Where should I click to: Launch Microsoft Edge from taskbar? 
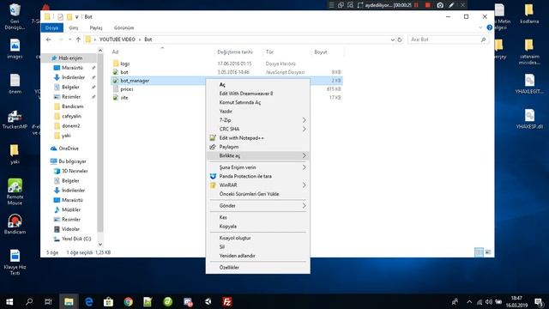coord(88,301)
